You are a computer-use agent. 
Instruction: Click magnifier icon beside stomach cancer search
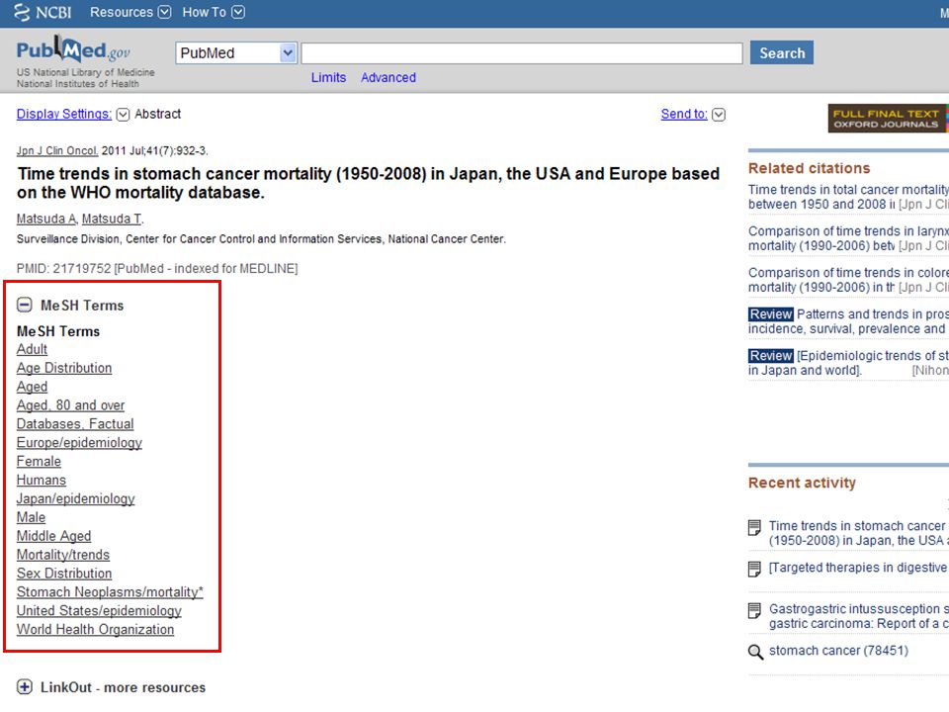coord(755,652)
